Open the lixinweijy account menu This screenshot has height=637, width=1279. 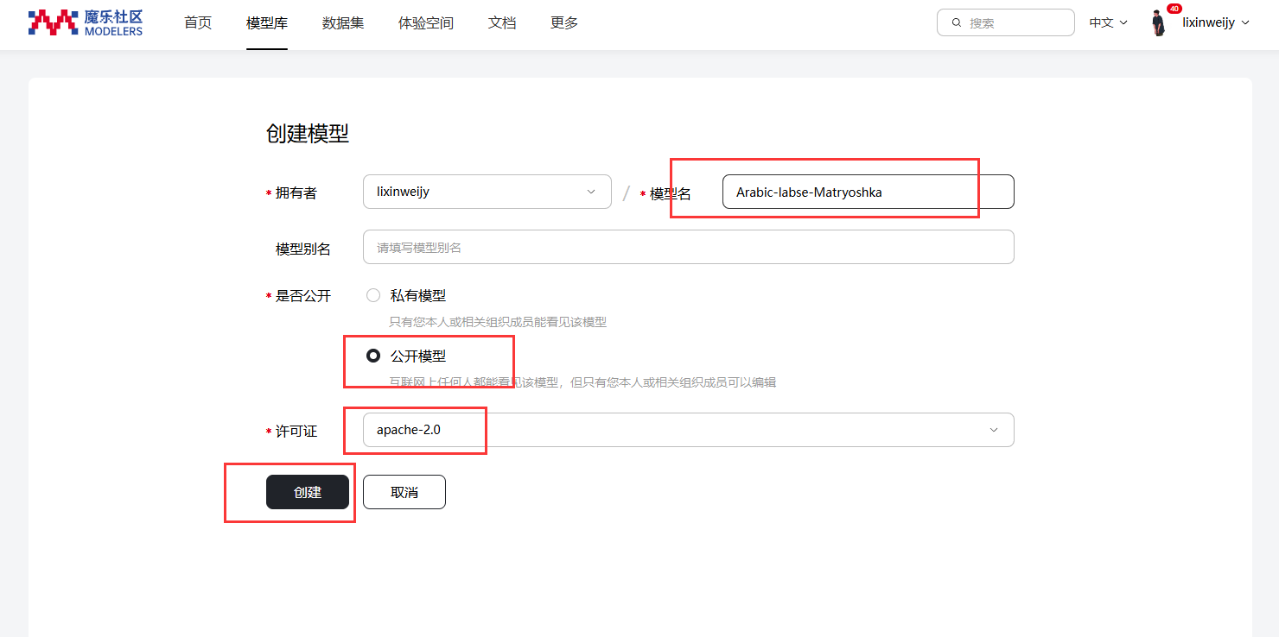click(1215, 23)
